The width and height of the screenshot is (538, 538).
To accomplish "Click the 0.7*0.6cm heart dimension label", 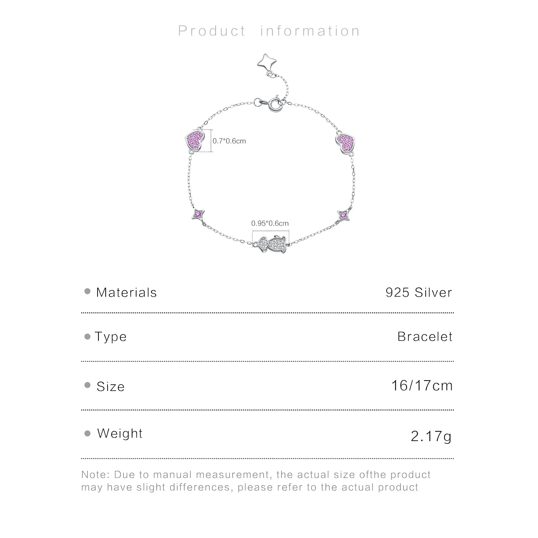I will click(229, 141).
